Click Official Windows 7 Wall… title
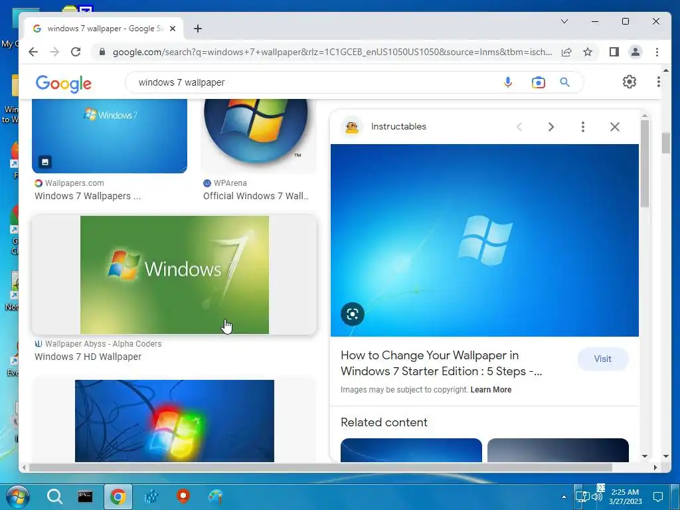Screen dimensions: 680x510 (x=256, y=196)
